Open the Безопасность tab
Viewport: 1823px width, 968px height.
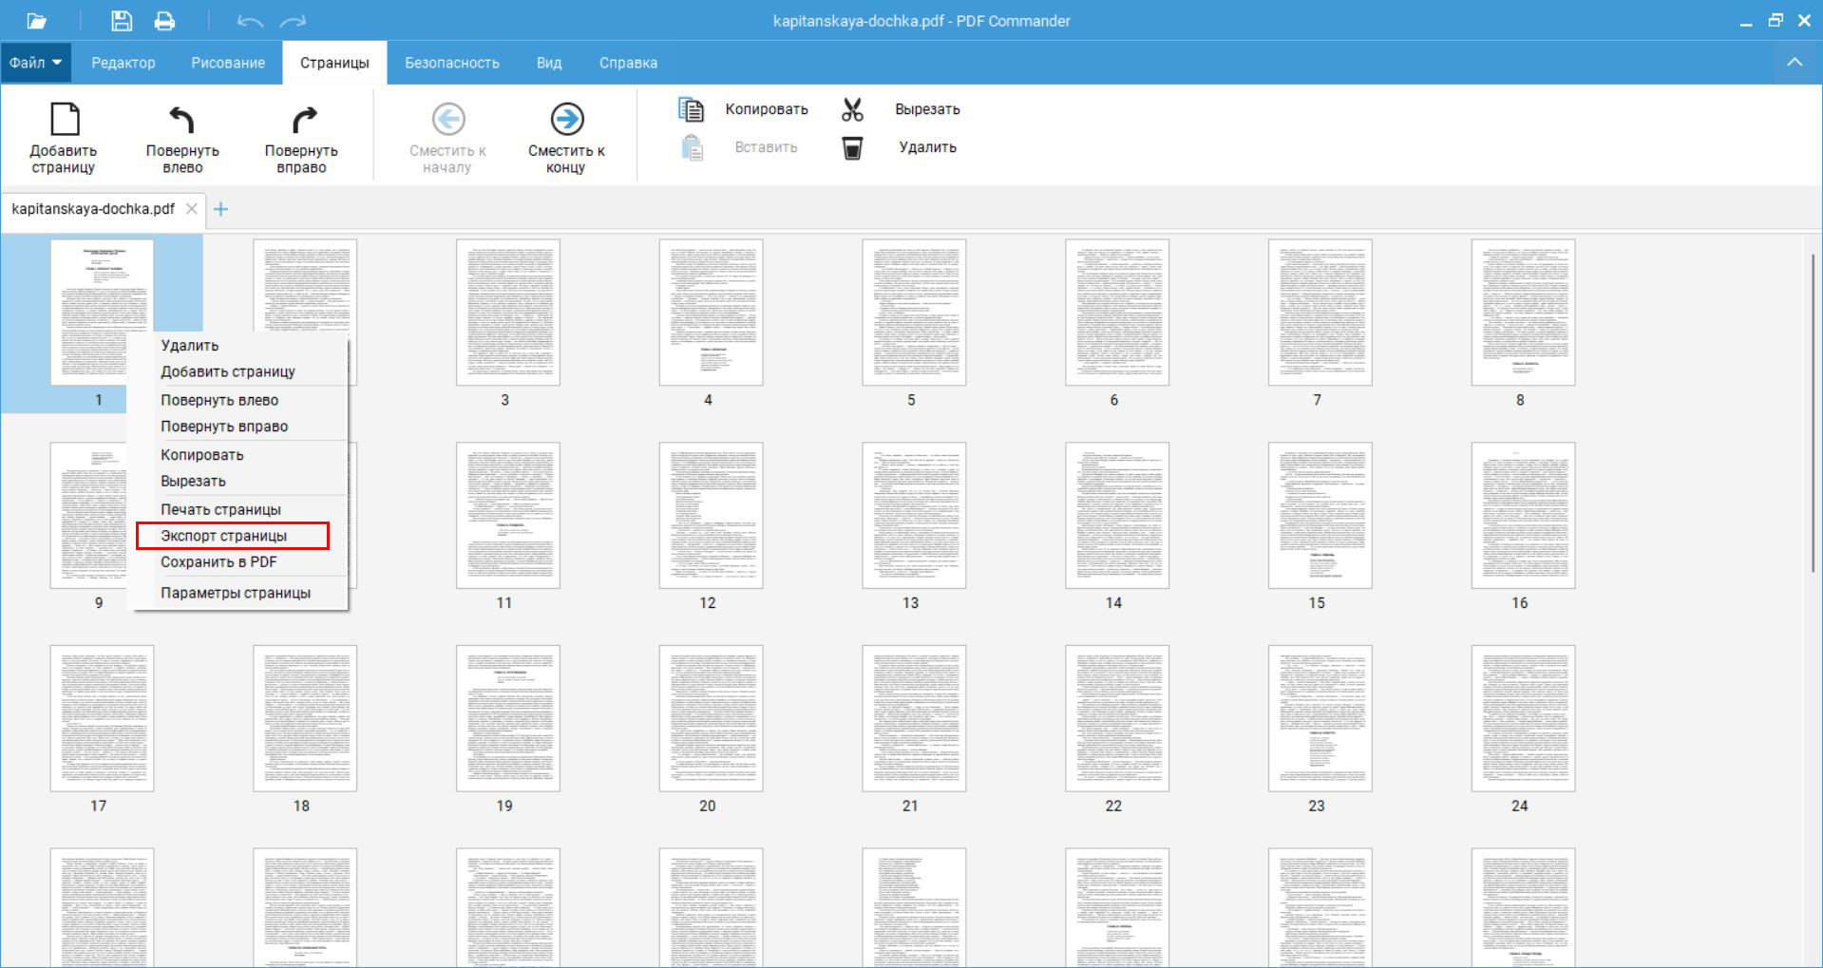point(452,63)
